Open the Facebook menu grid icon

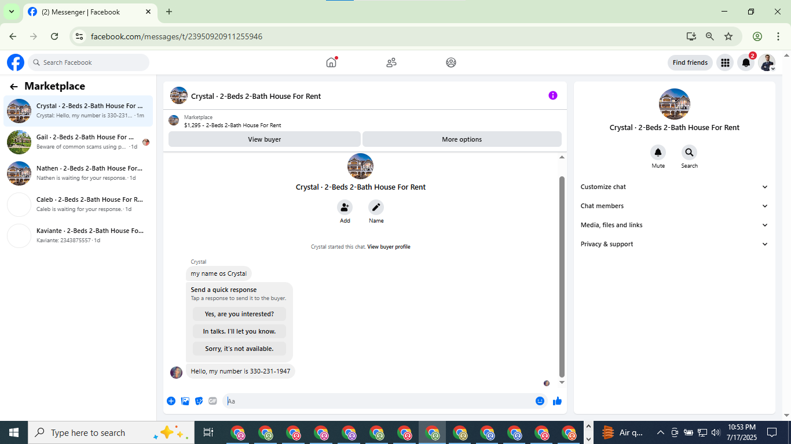pos(725,62)
